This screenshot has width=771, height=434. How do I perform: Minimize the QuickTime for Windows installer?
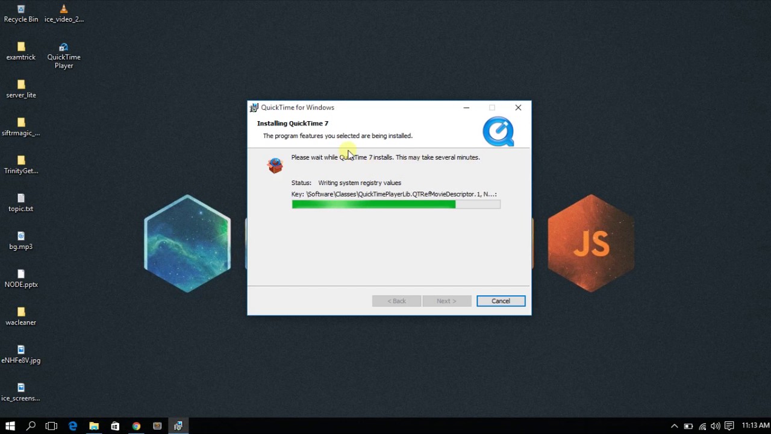[x=466, y=107]
